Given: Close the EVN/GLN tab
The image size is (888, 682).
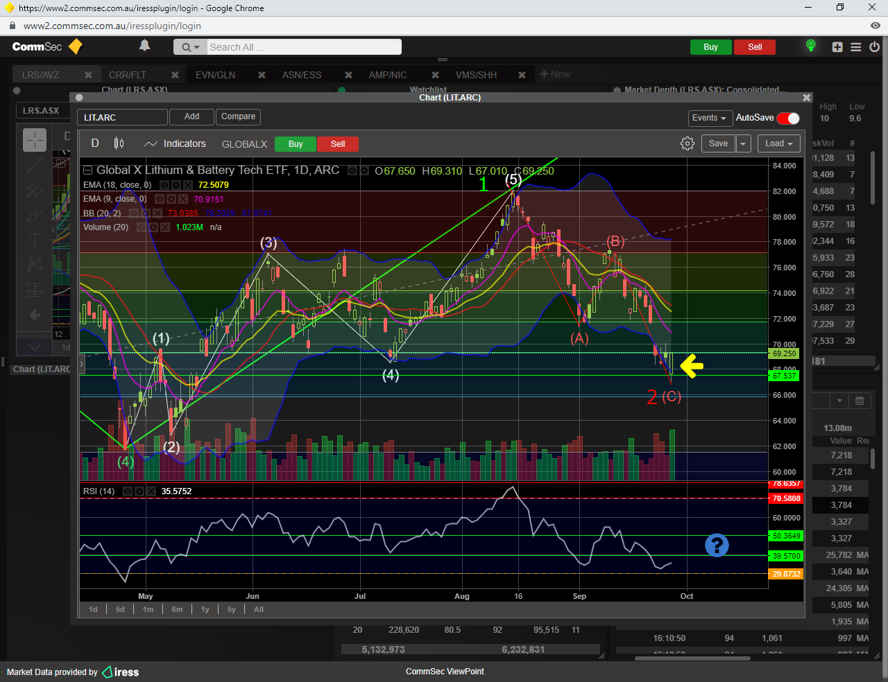Looking at the screenshot, I should coord(262,75).
